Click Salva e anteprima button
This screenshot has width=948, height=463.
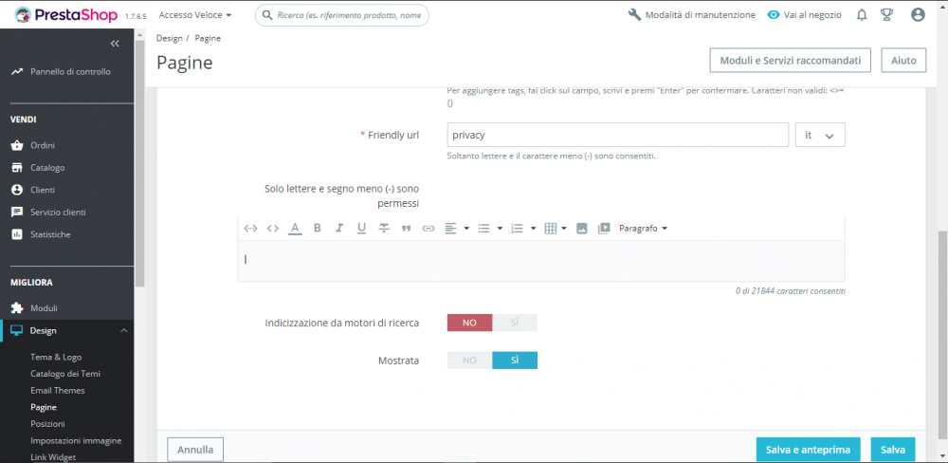point(808,450)
